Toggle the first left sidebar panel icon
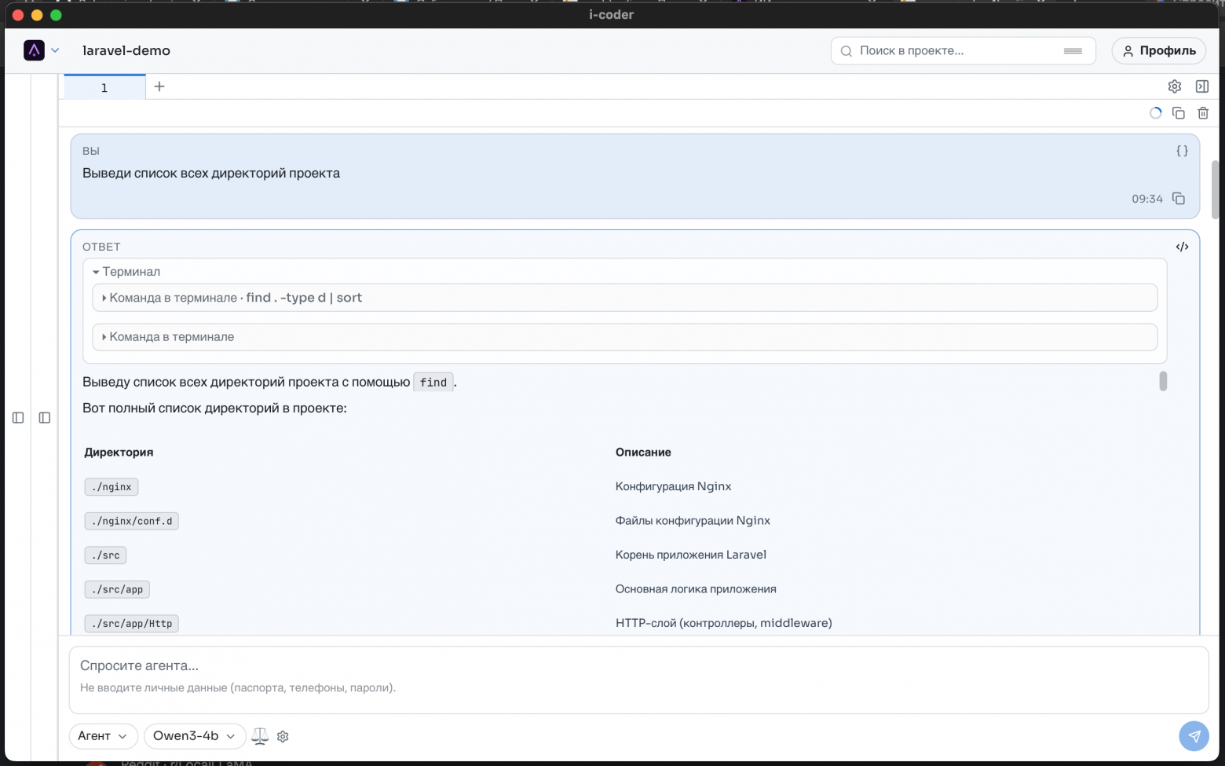This screenshot has width=1225, height=766. tap(18, 418)
